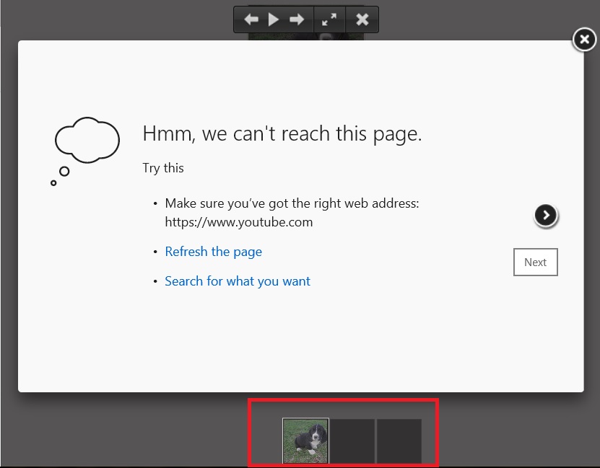600x468 pixels.
Task: Start slideshow with the play icon
Action: [273, 19]
